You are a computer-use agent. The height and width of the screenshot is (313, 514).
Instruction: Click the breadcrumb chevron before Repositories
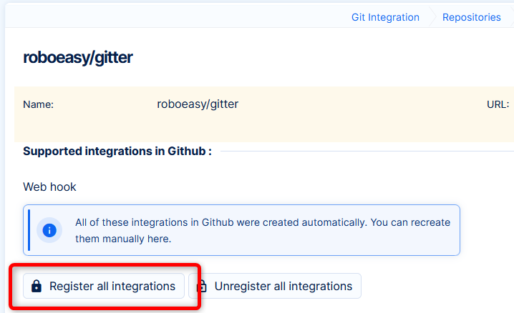pyautogui.click(x=432, y=17)
